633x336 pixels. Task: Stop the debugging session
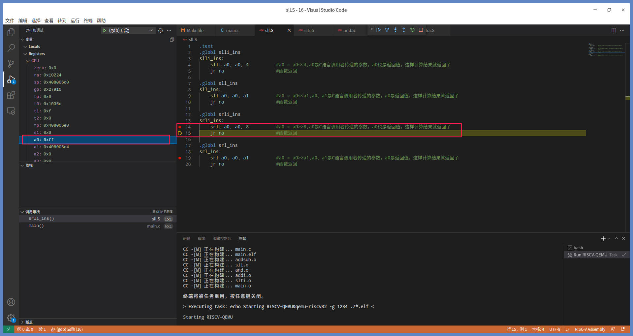pos(421,30)
